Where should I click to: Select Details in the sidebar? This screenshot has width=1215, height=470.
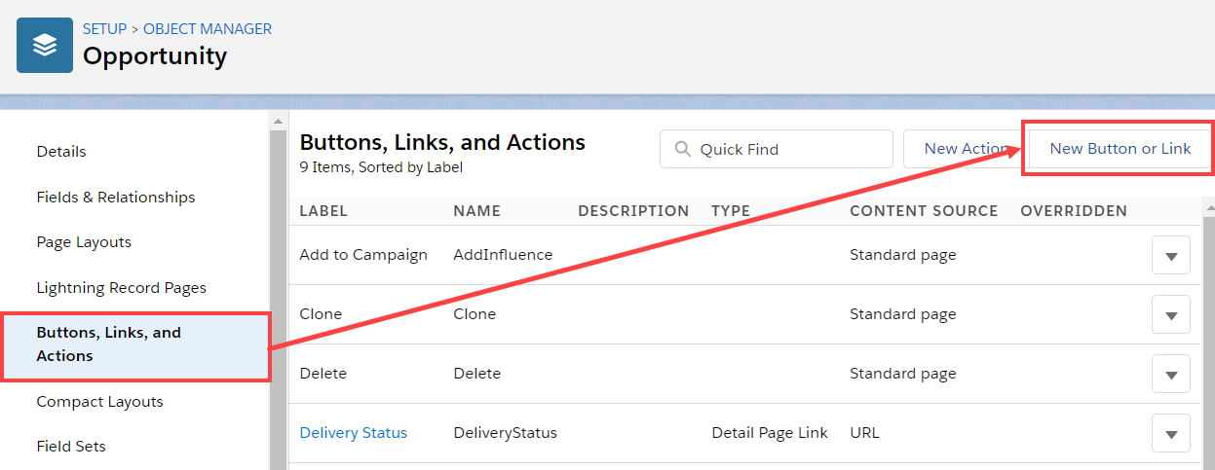(x=61, y=152)
